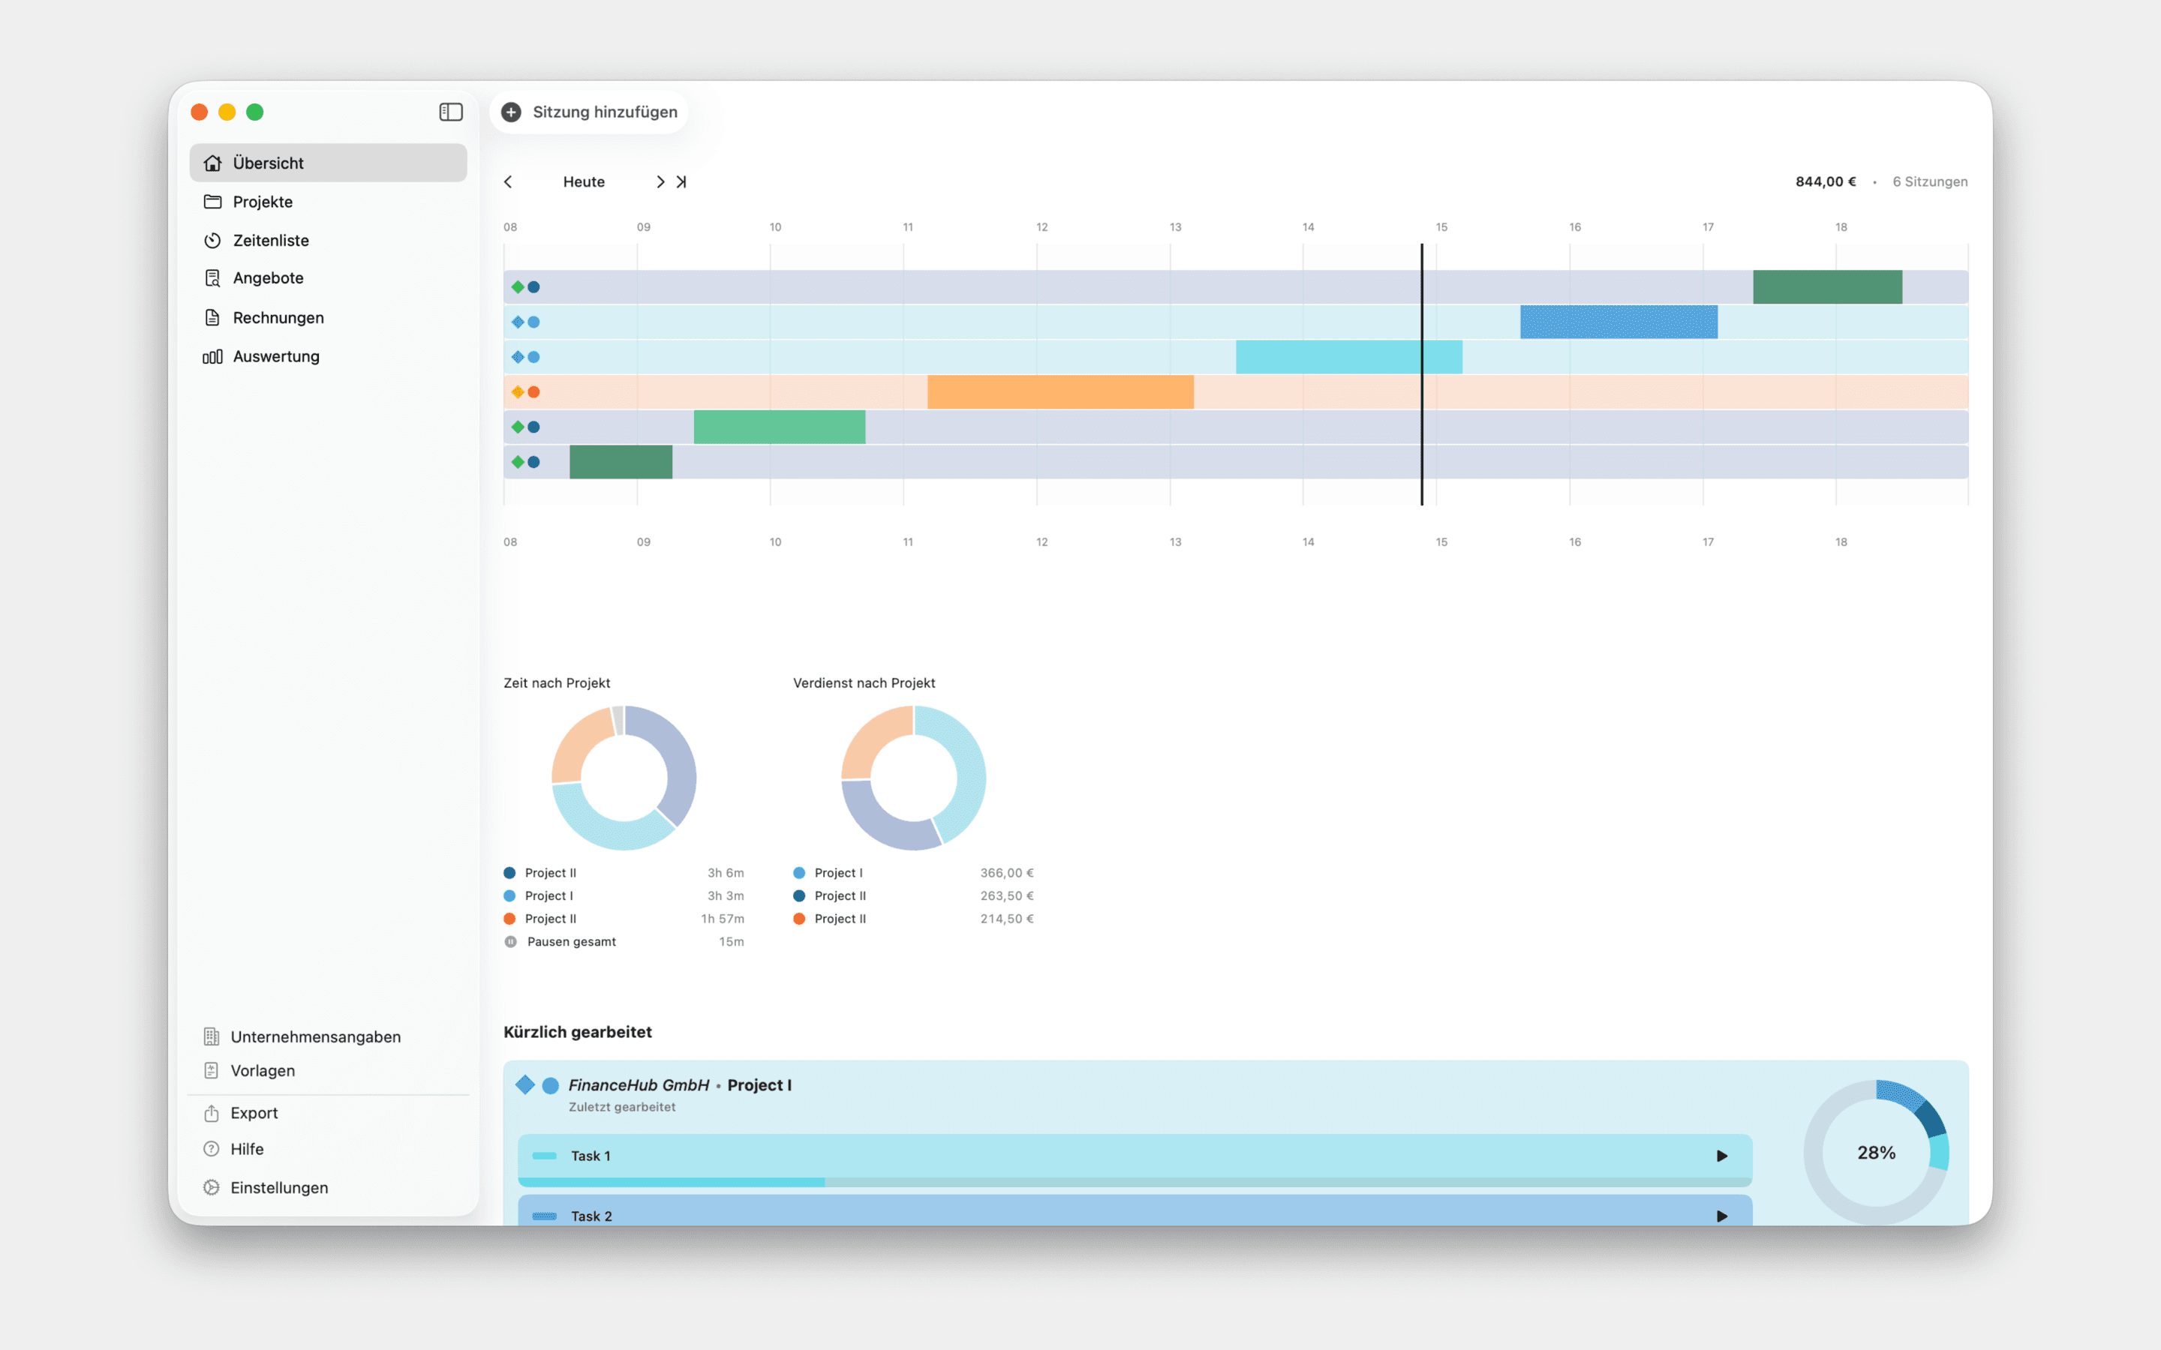This screenshot has height=1350, width=2161.
Task: Click the Export icon
Action: [211, 1112]
